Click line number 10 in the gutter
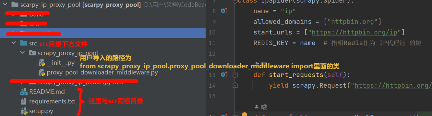Image resolution: width=432 pixels, height=116 pixels. 212,32
